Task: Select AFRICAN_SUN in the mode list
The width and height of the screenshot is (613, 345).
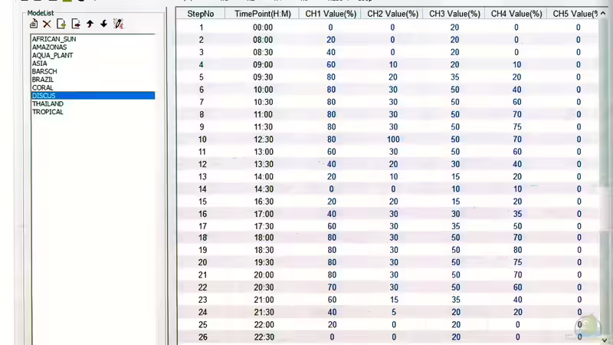Action: click(54, 39)
